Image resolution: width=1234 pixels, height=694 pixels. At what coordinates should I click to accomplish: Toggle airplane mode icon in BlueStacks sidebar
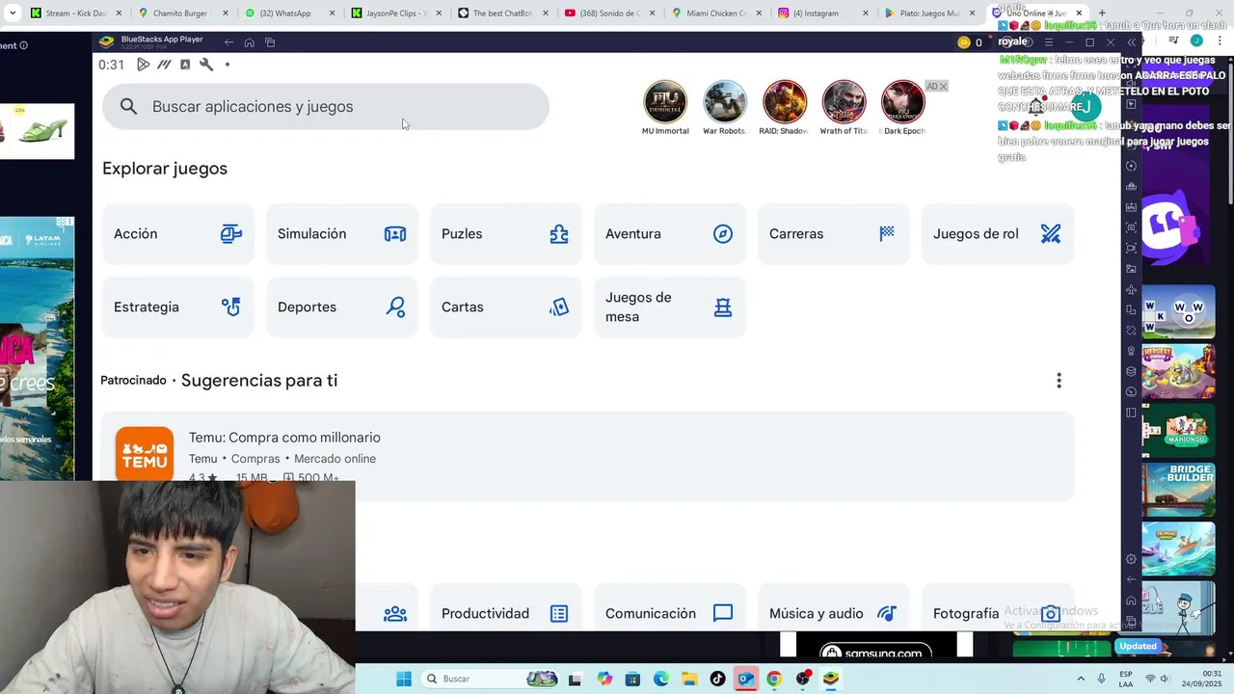coord(1131,289)
